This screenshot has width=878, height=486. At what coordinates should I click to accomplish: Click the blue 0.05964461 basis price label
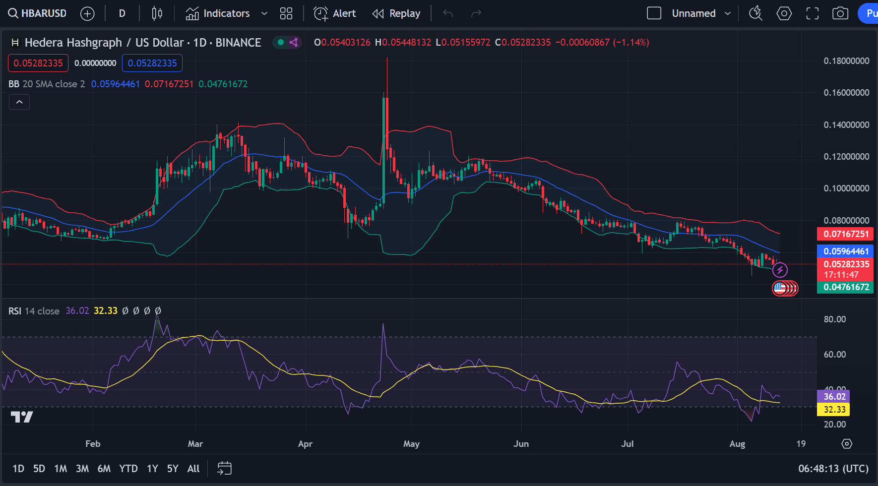point(845,251)
